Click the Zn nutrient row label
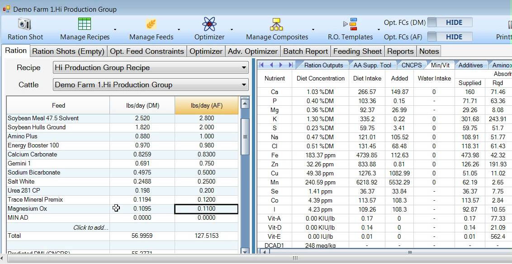This screenshot has width=512, height=264. pos(274,164)
